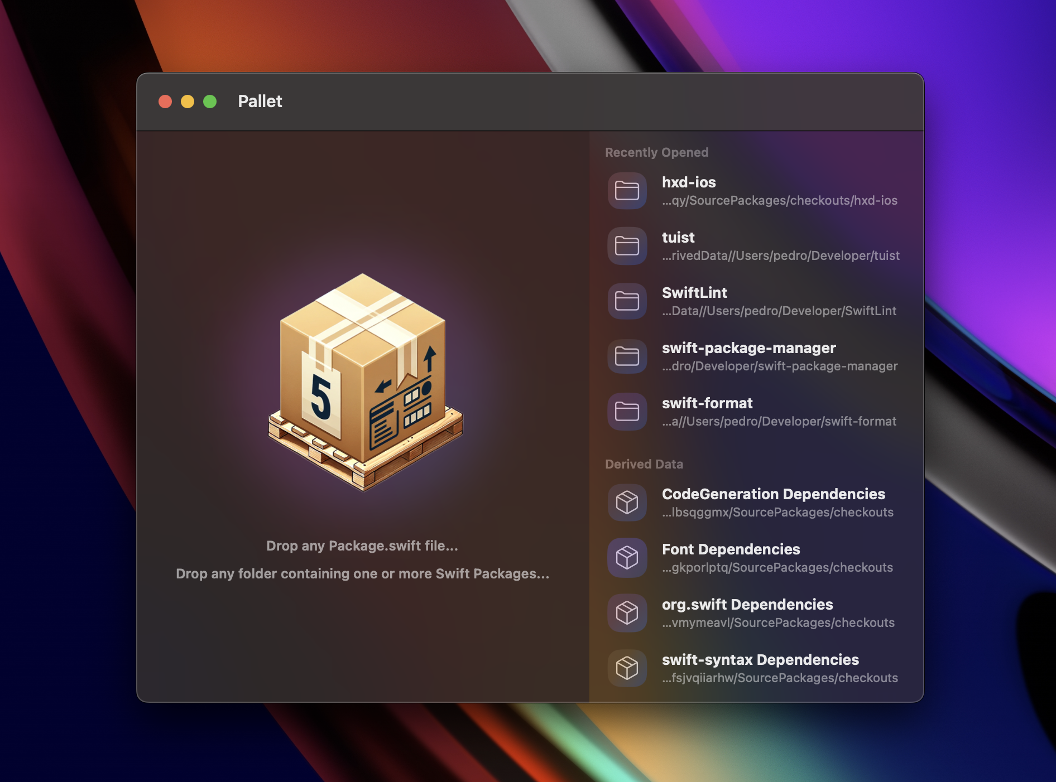Close the Pallet window with red button
This screenshot has height=782, width=1056.
coord(165,102)
